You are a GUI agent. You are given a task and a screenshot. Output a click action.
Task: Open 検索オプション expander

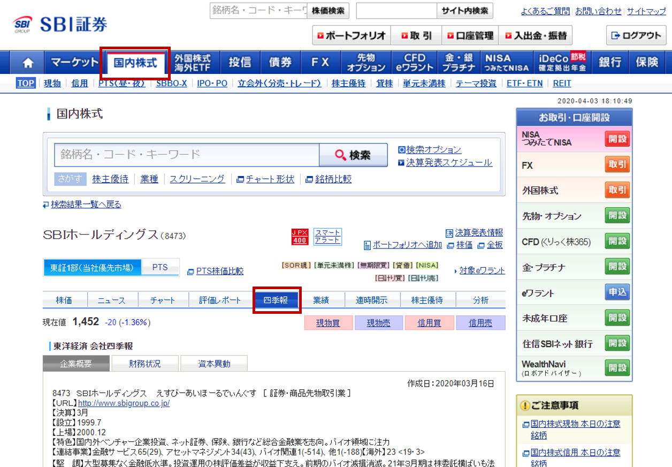point(433,150)
